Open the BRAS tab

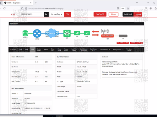pyautogui.click(x=46, y=50)
